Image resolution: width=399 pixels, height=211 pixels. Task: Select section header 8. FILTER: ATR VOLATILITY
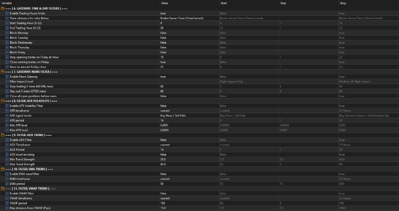point(31,101)
